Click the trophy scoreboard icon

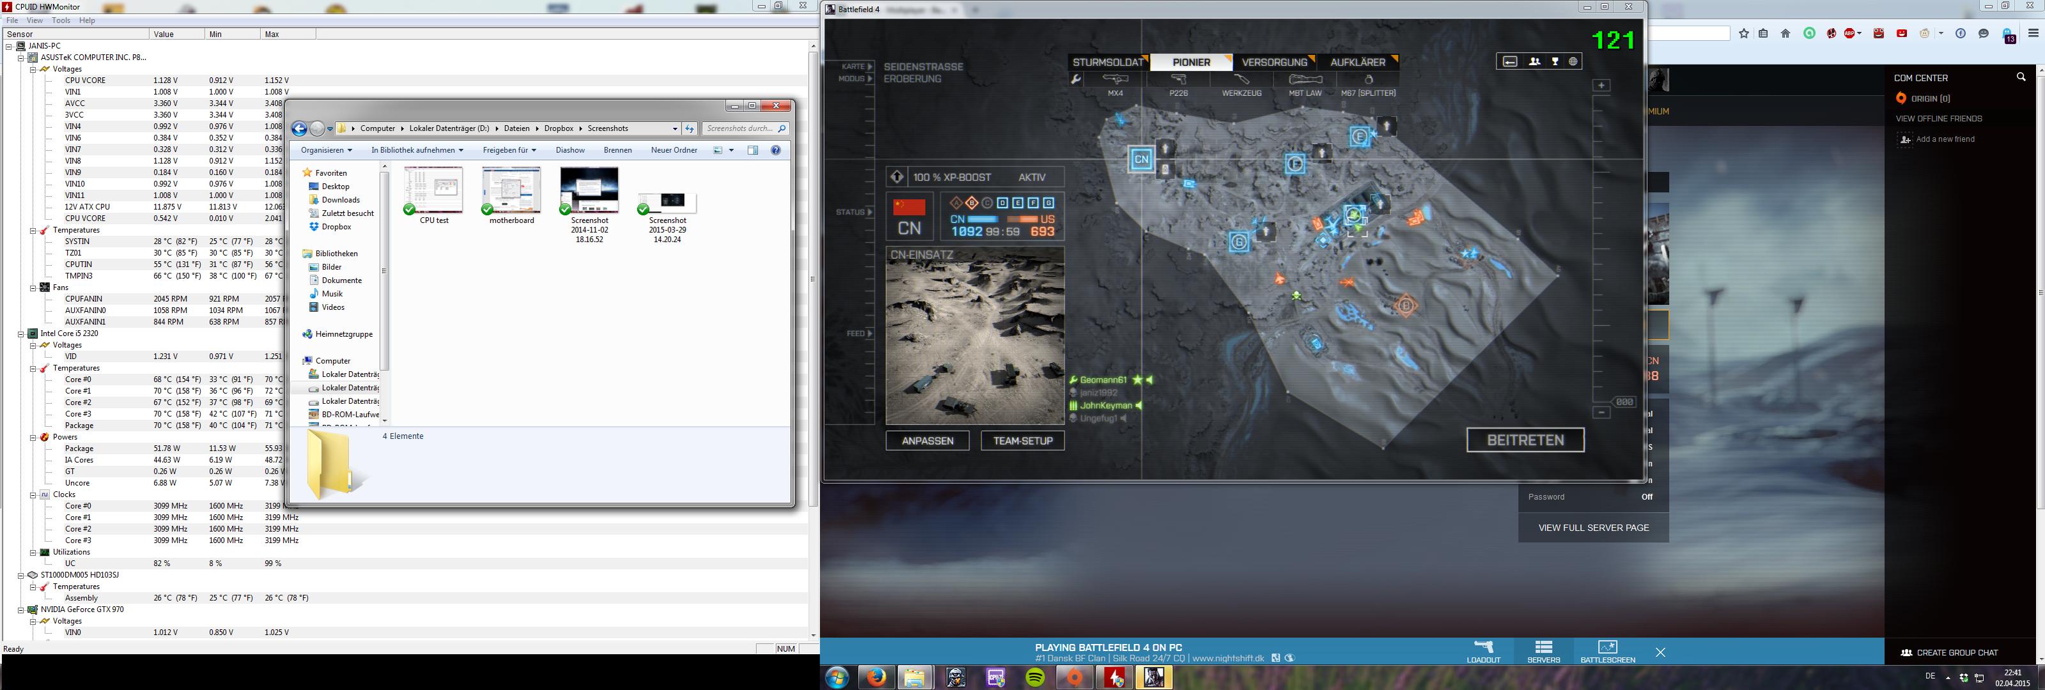(1555, 62)
